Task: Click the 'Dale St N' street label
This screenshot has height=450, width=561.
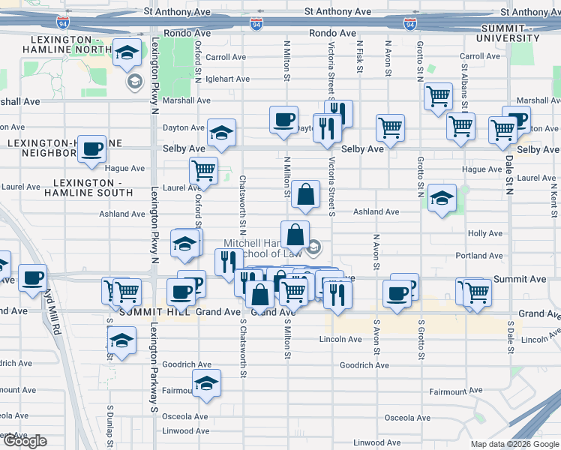Action: [510, 175]
